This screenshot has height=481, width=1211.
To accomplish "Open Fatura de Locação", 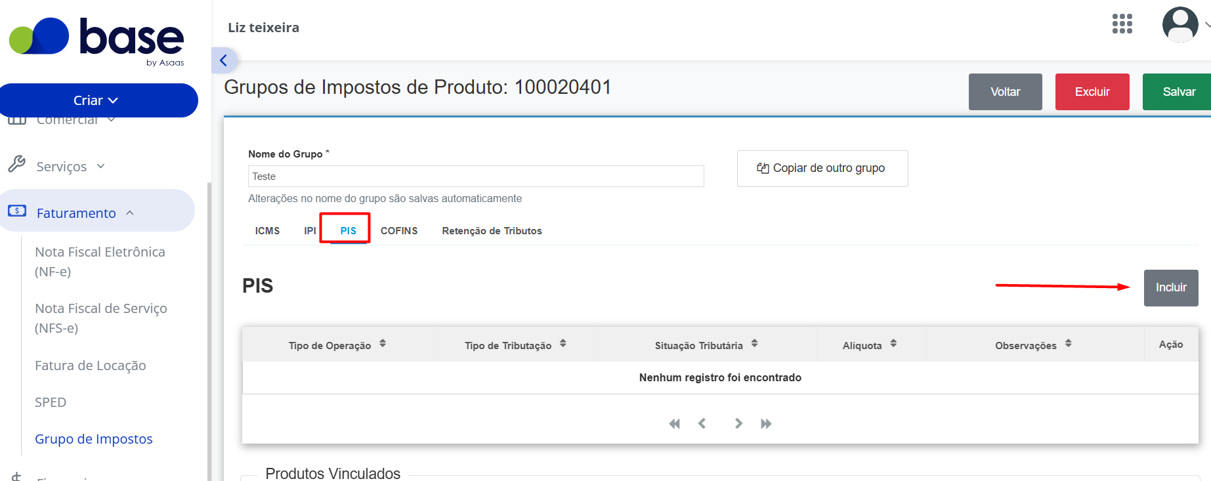I will pyautogui.click(x=91, y=366).
